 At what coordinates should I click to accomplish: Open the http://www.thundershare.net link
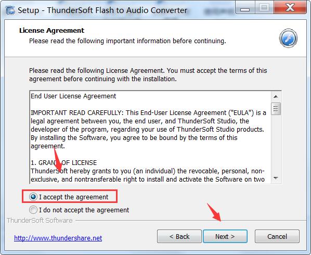(58, 238)
